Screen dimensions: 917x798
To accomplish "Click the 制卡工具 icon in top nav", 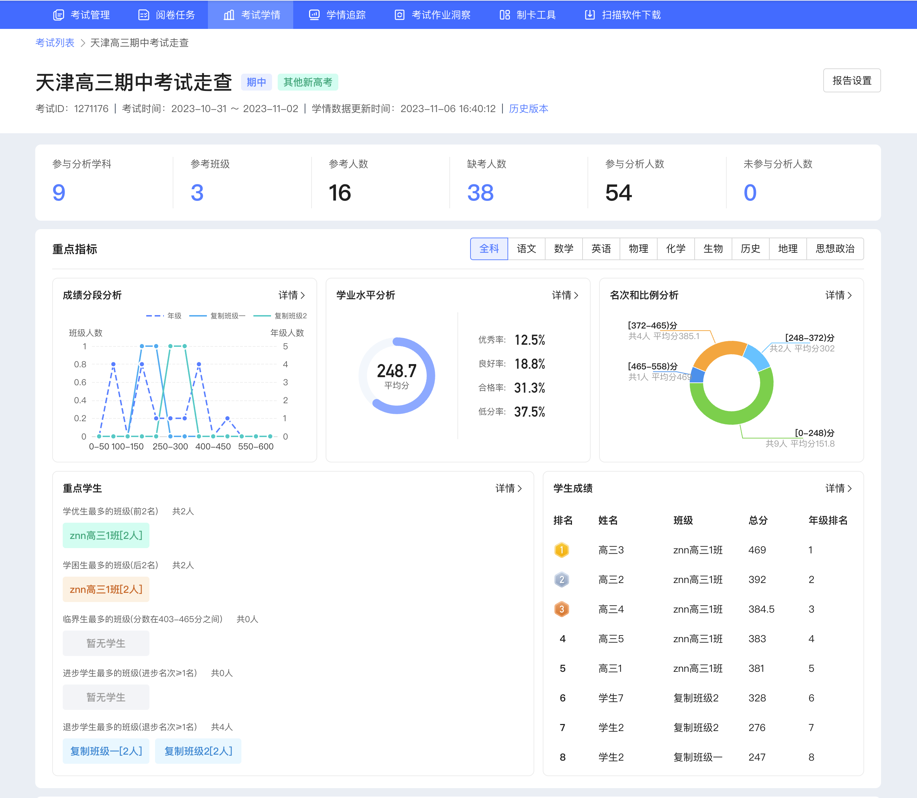I will pyautogui.click(x=504, y=15).
